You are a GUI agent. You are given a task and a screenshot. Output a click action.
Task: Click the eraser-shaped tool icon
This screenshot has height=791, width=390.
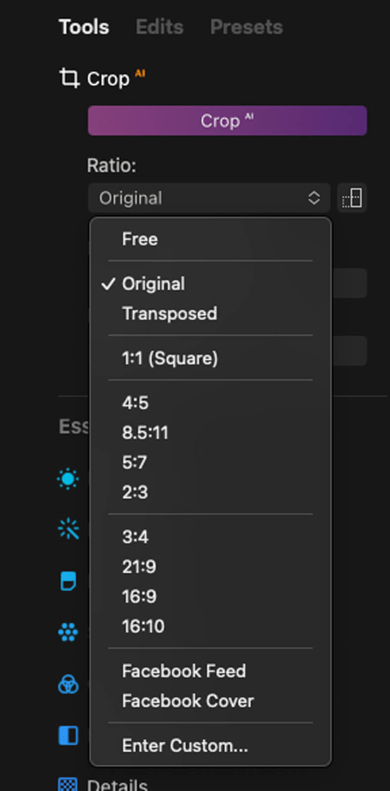click(68, 581)
